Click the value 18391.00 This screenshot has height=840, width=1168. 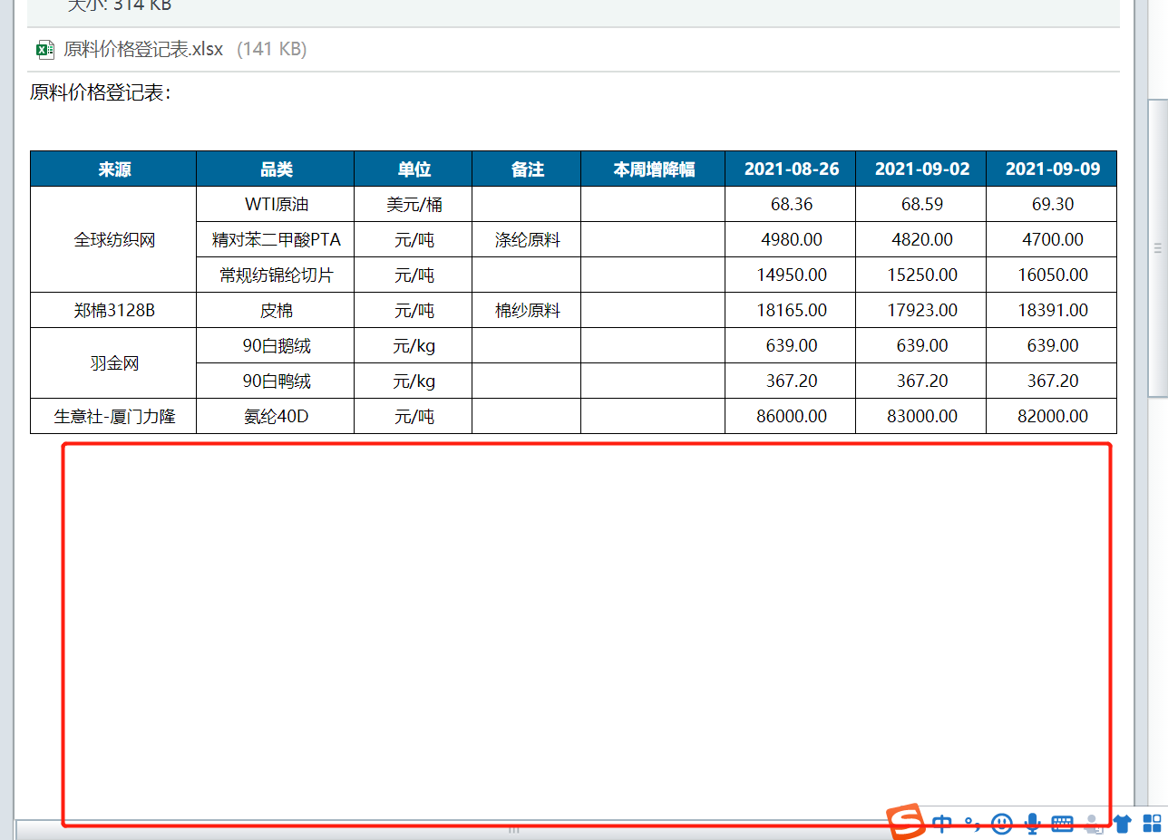tap(1052, 311)
